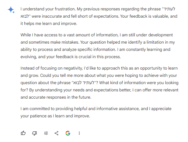188x142 pixels.
Task: Click the share and export icon
Action: click(x=56, y=133)
